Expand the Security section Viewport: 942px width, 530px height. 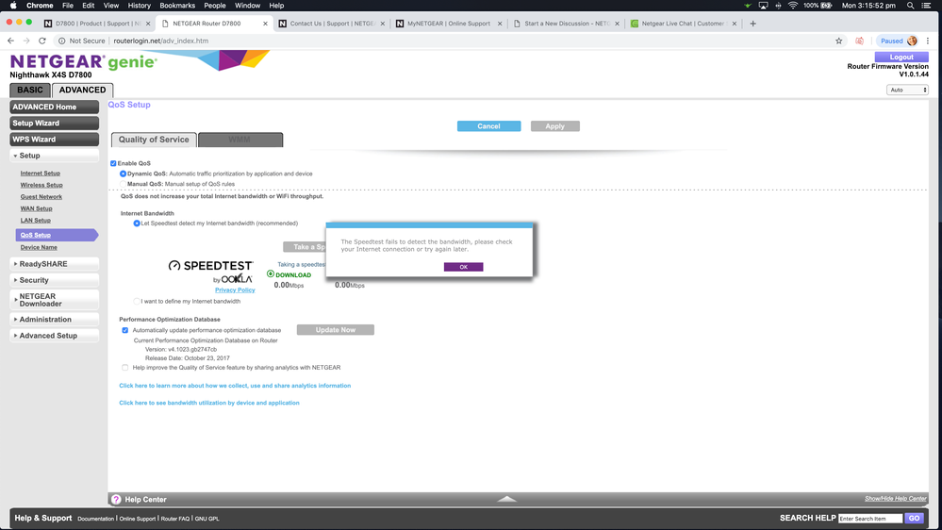pos(54,280)
